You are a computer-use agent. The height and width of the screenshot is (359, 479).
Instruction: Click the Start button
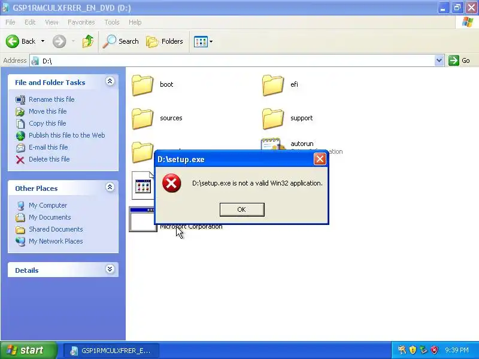click(28, 350)
